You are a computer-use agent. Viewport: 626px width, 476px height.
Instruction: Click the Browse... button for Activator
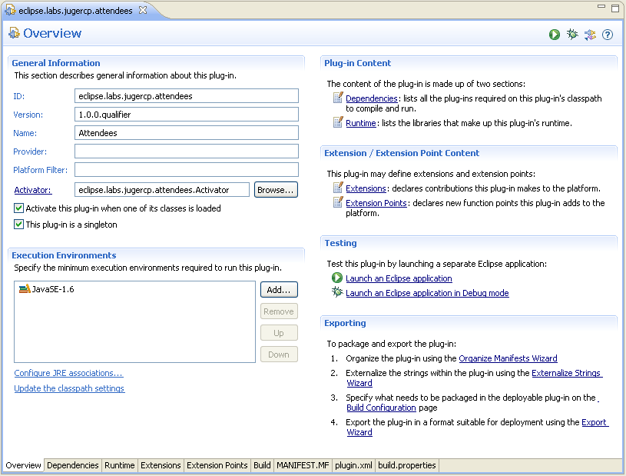coord(276,190)
